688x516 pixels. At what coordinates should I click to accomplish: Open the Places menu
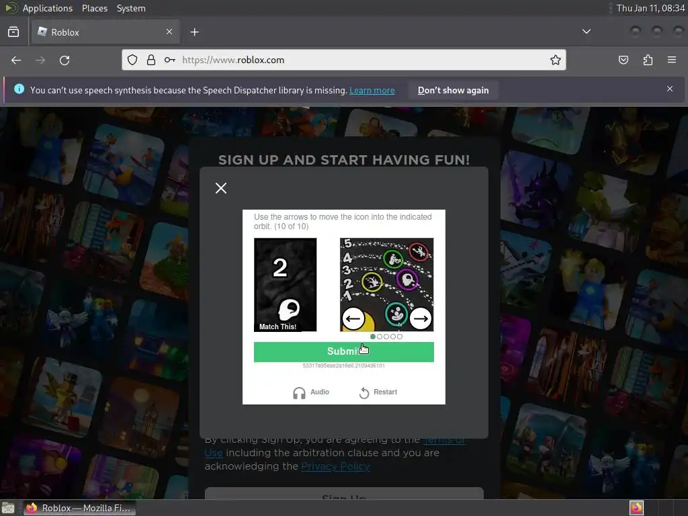point(95,8)
